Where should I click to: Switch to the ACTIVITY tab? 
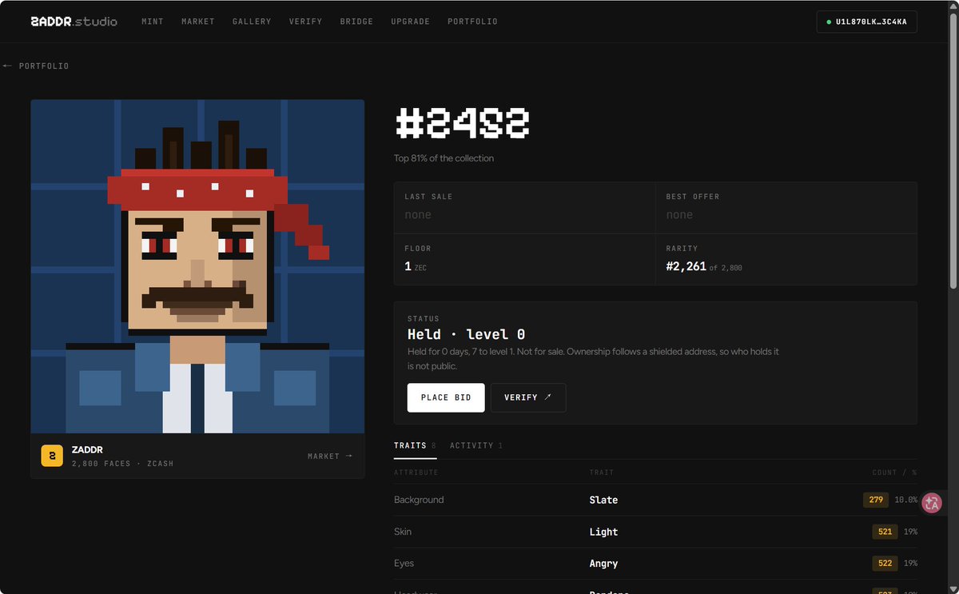pyautogui.click(x=476, y=445)
